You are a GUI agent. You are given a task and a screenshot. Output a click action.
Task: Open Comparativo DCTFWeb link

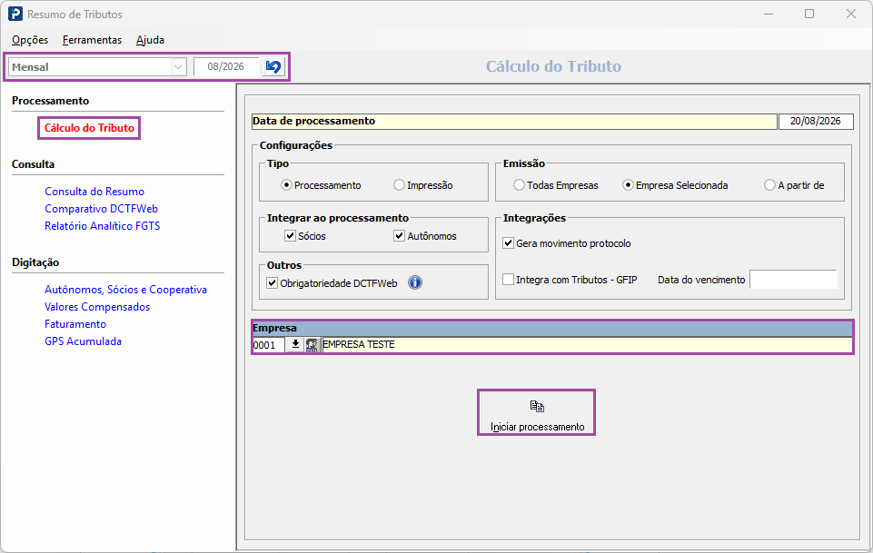[x=102, y=209]
